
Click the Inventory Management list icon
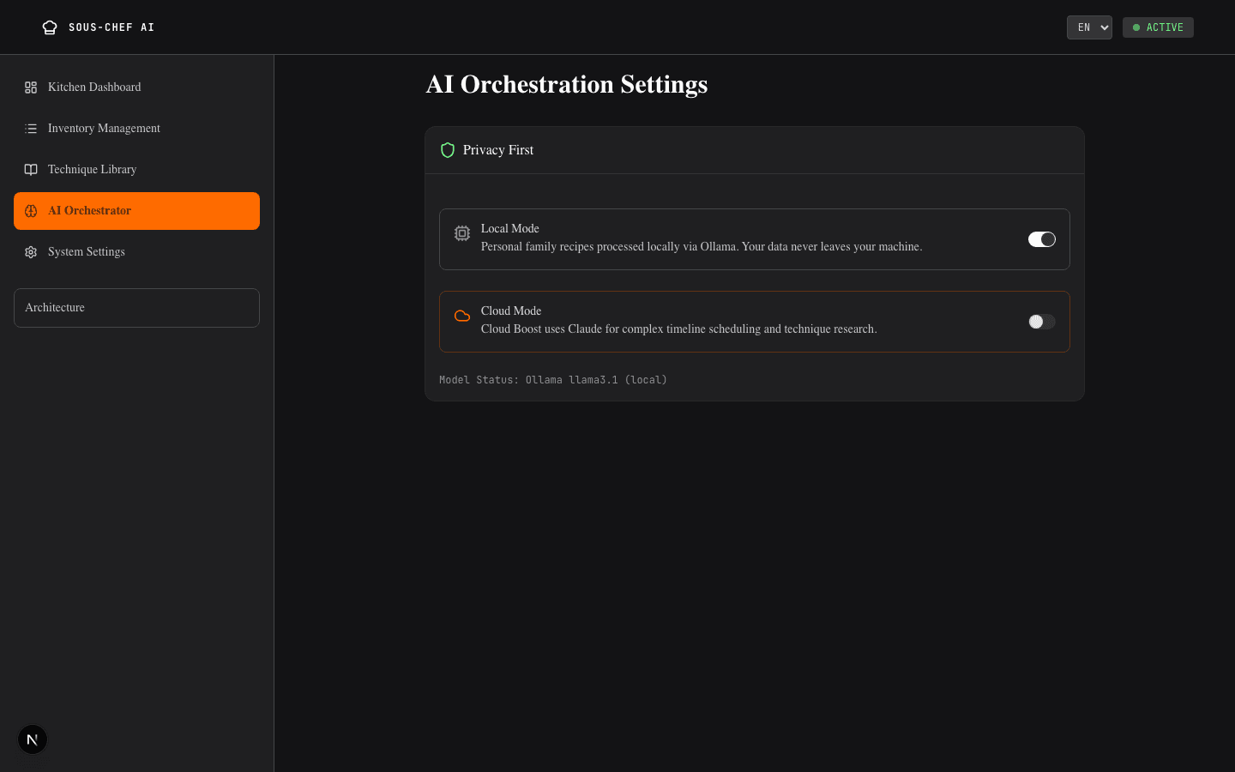tap(31, 129)
